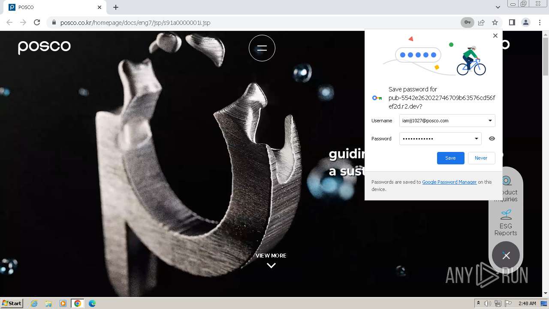Close the POSCO tab
549x309 pixels.
coord(100,7)
